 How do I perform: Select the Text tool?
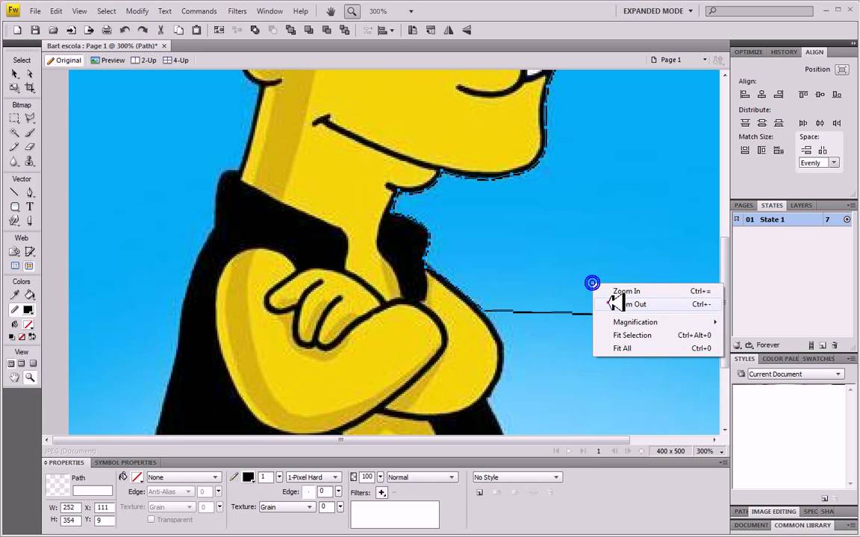click(x=30, y=207)
